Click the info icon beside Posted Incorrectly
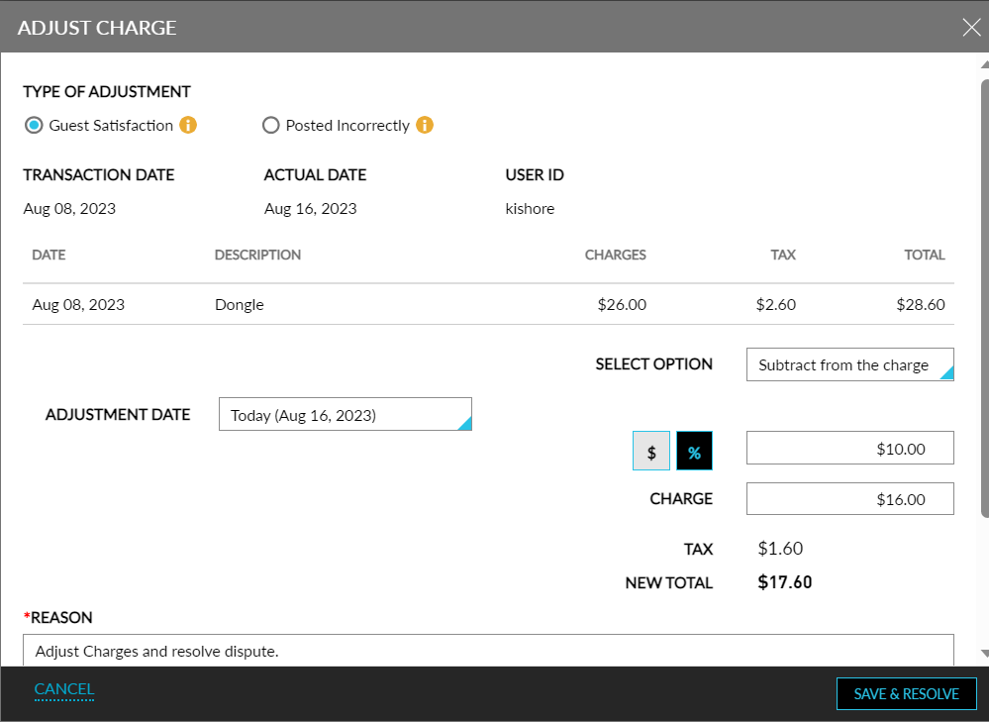989x722 pixels. 425,125
